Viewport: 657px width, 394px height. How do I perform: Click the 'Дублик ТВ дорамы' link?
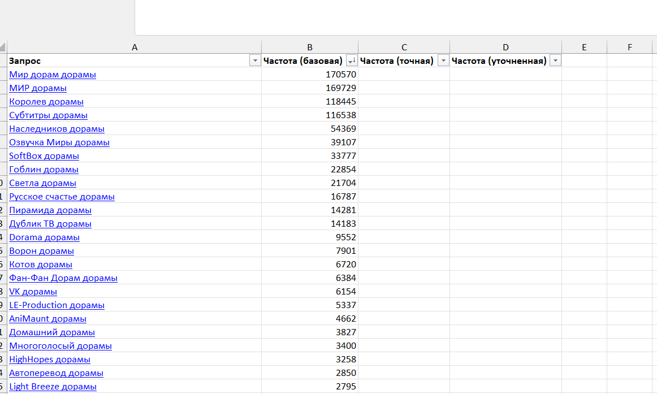[50, 224]
